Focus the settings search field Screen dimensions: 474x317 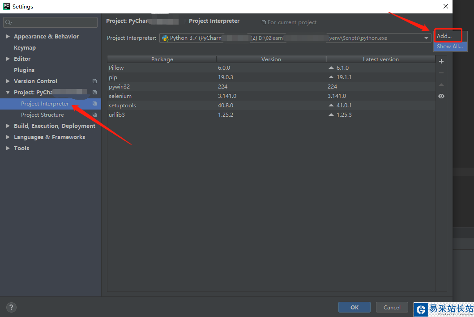(x=51, y=22)
